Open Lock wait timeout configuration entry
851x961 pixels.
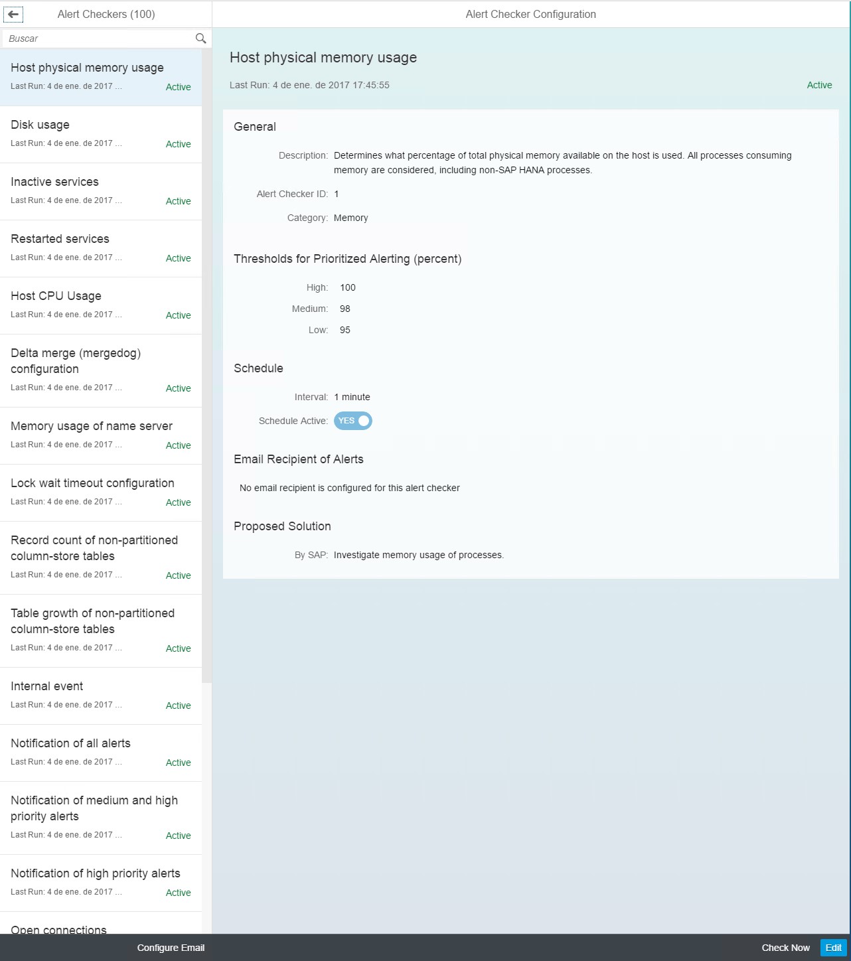click(x=101, y=492)
